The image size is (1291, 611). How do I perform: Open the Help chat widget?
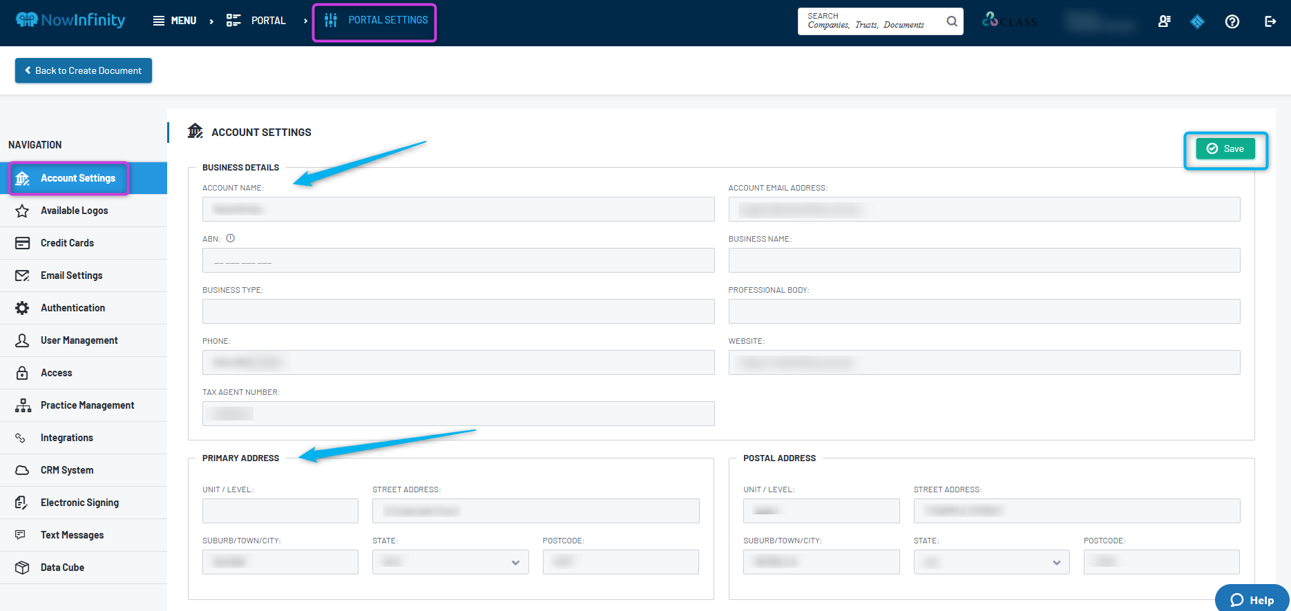(x=1252, y=599)
